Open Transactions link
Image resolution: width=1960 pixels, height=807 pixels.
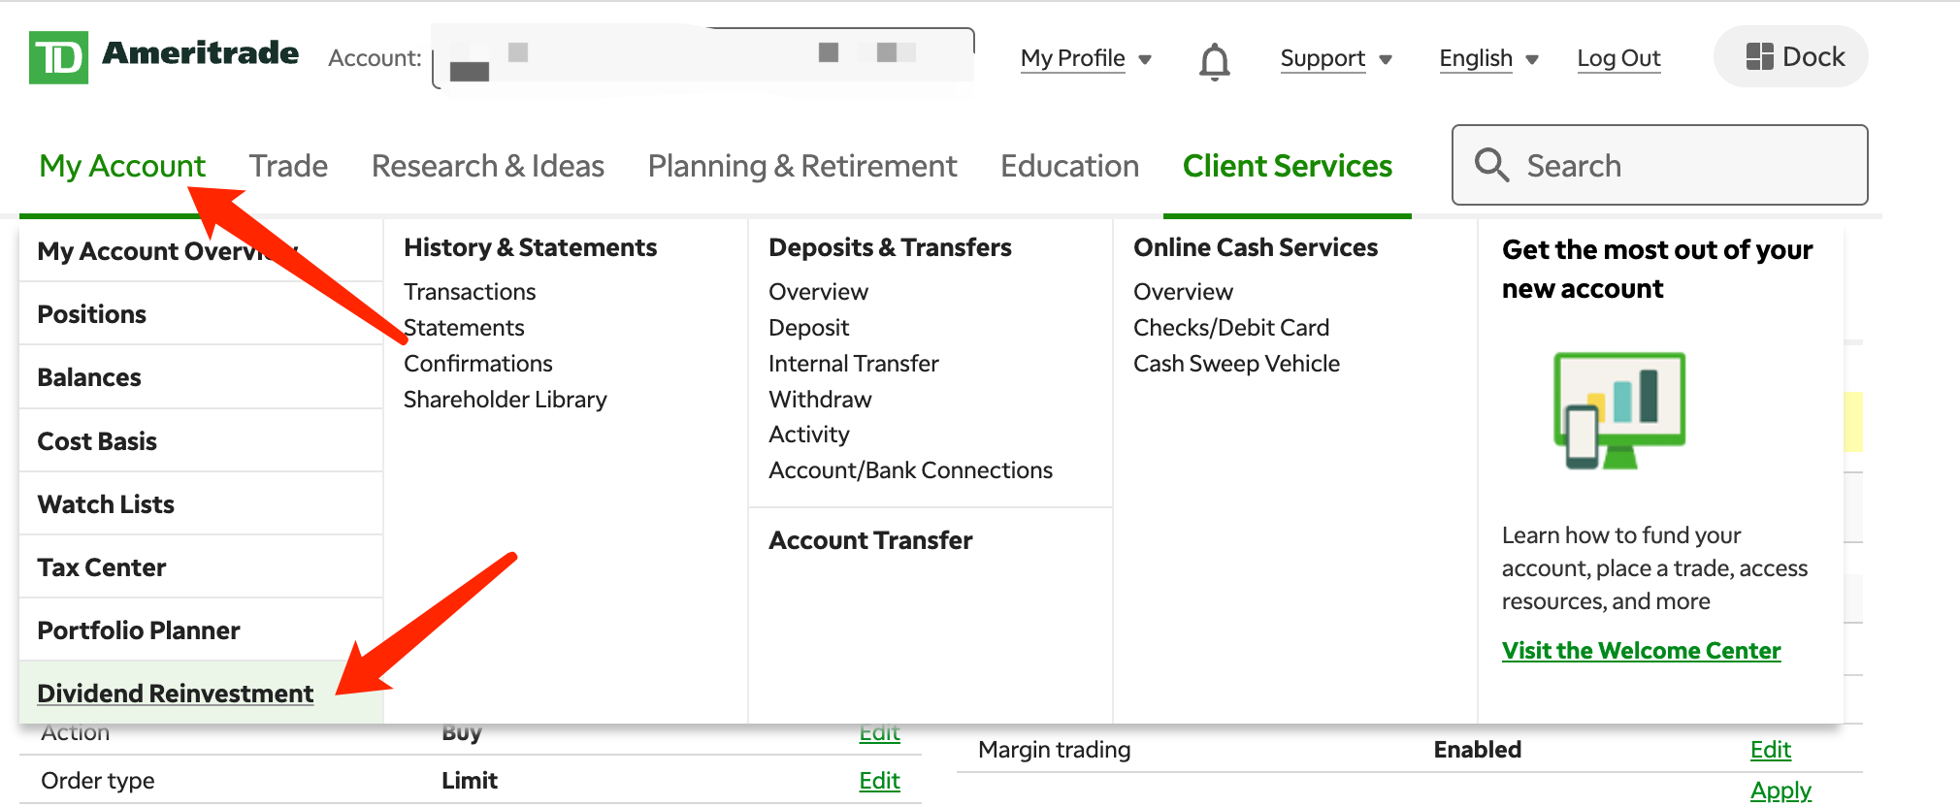470,292
